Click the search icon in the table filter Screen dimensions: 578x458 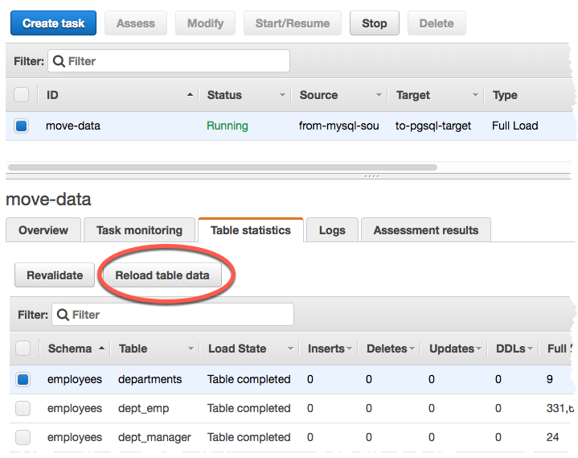(x=63, y=316)
